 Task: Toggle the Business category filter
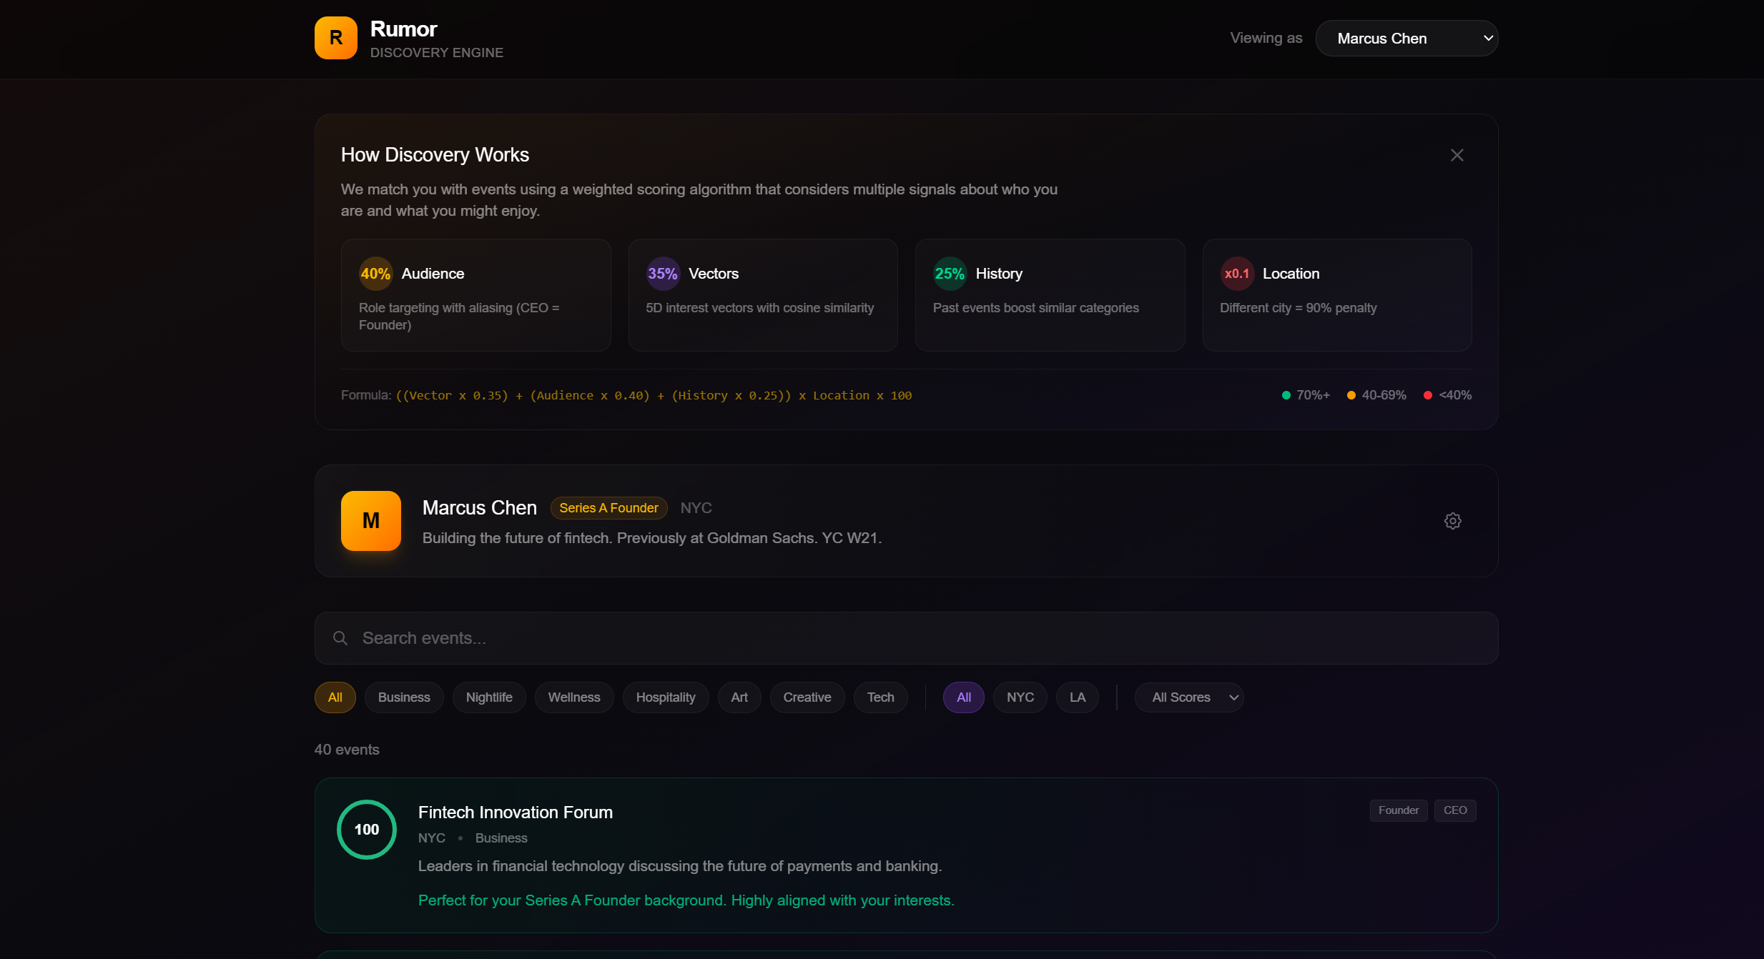tap(403, 697)
